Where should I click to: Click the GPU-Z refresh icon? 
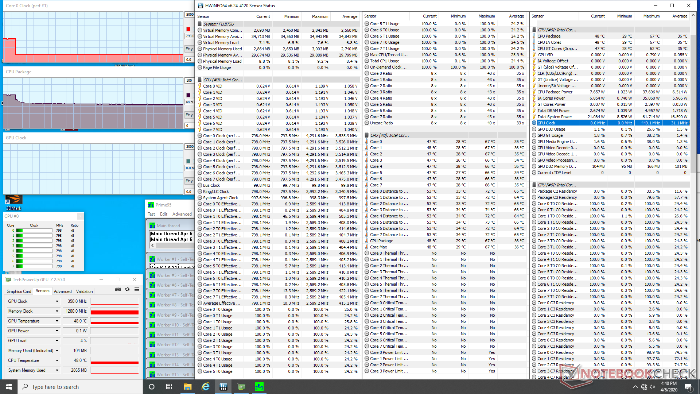tap(127, 289)
